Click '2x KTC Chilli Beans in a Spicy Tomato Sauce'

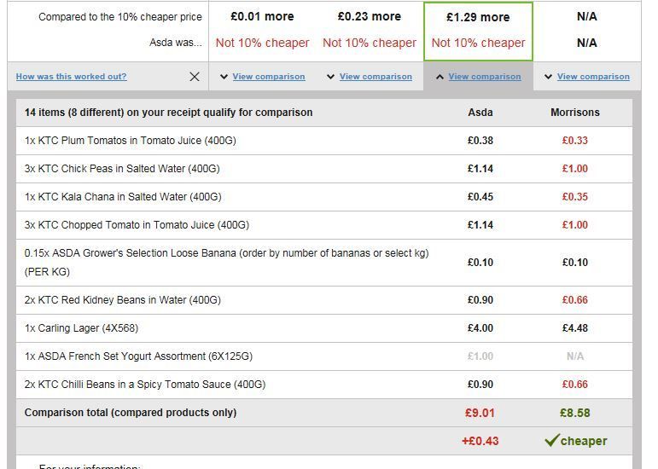coord(145,385)
